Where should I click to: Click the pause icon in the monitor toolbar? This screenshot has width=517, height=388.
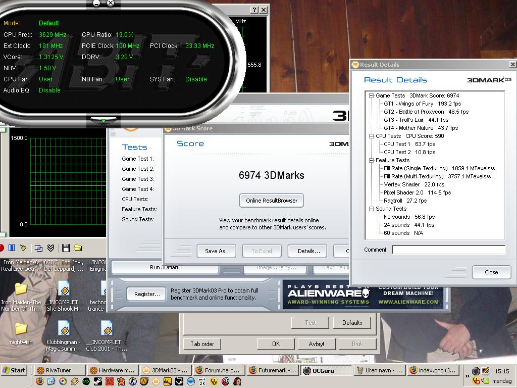pyautogui.click(x=12, y=248)
